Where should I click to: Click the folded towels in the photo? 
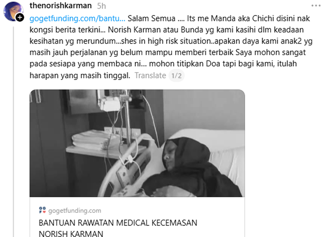click(x=95, y=140)
